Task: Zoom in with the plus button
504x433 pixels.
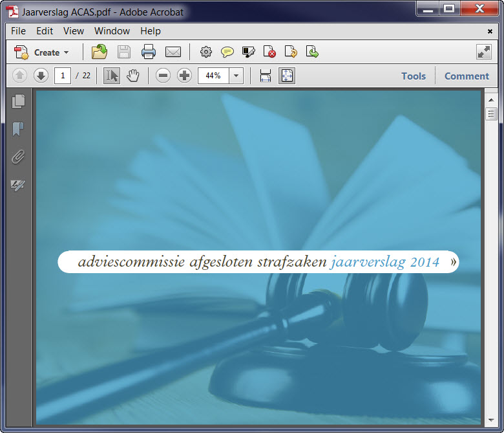Action: point(184,76)
